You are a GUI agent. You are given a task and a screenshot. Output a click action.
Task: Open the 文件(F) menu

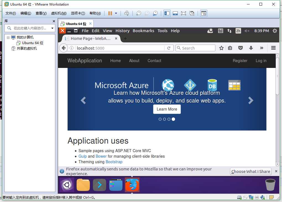[x=11, y=13]
